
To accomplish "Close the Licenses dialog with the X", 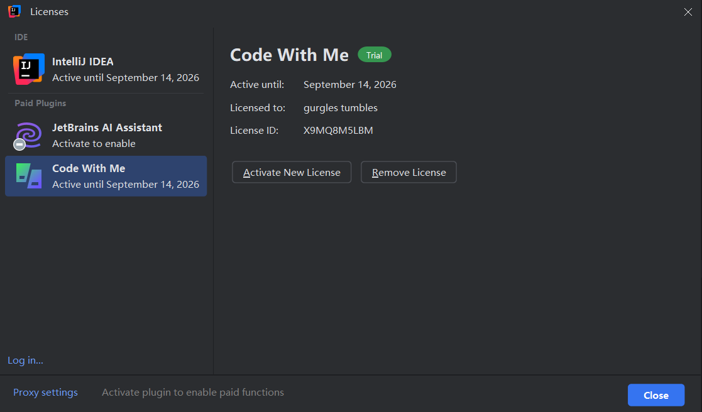I will (x=688, y=12).
